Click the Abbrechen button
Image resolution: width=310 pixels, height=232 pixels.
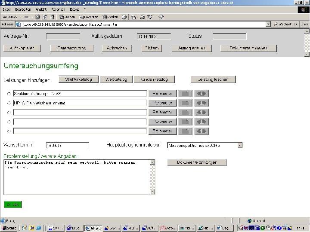point(117,48)
